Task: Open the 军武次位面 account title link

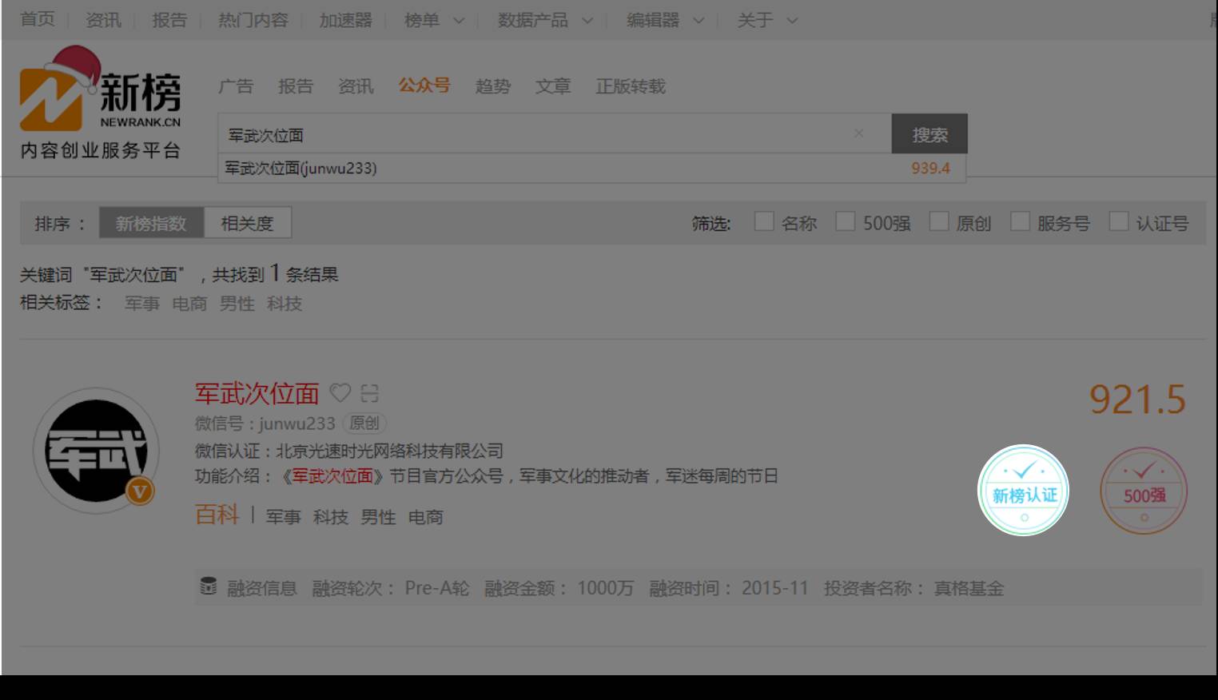Action: point(257,393)
